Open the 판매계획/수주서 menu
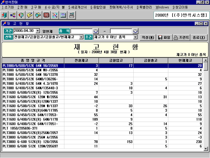Image resolution: width=210 pixels, height=158 pixels. point(121,7)
